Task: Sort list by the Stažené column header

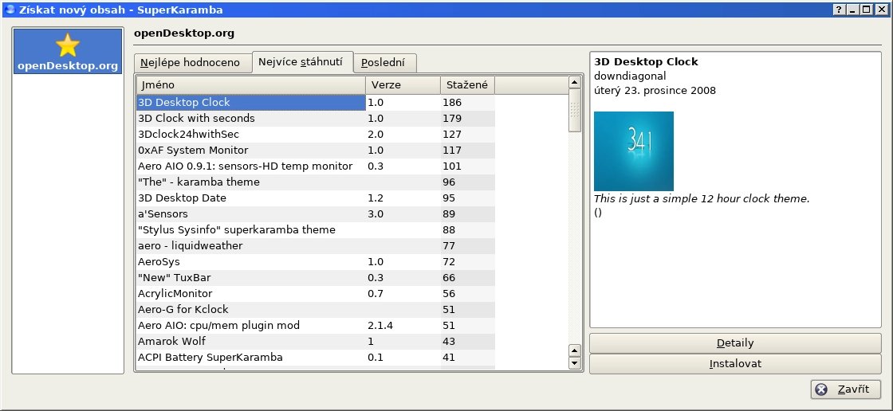Action: coord(467,84)
